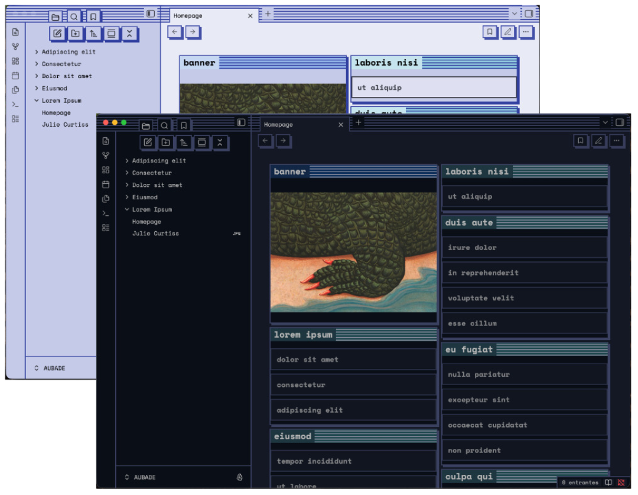Open templates icon in dark window ribbon
638x495 pixels.
click(106, 199)
